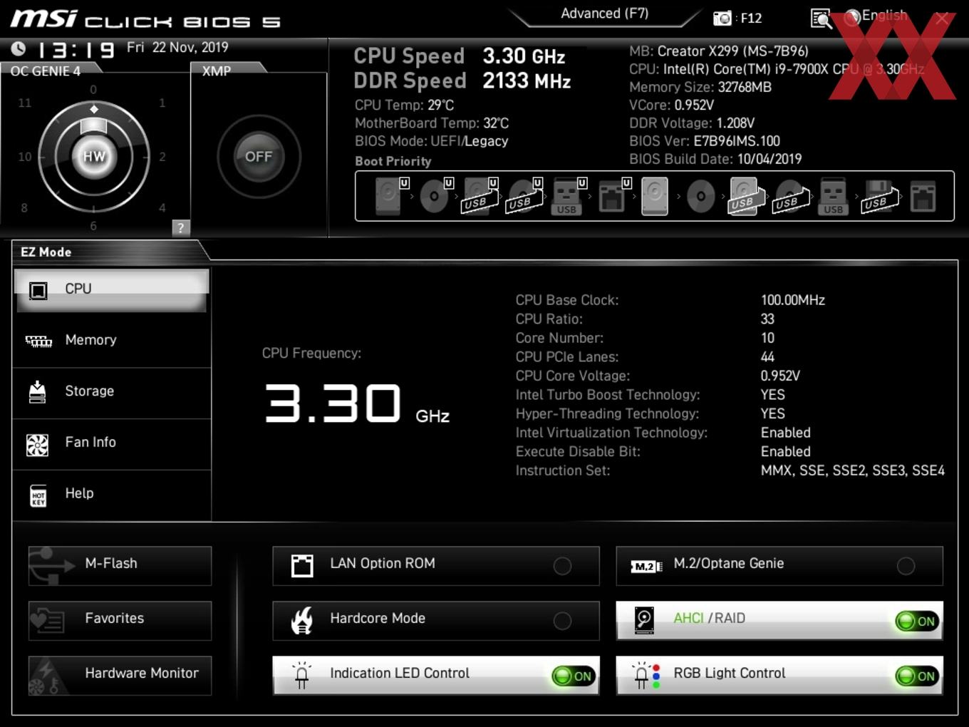Click BIOS Ver E7B96IMS.100 value
This screenshot has height=727, width=969.
click(x=737, y=141)
